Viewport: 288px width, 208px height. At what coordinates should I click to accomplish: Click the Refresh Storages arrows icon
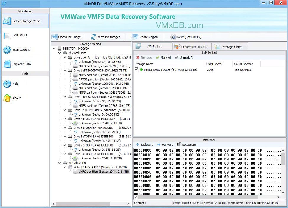[x=93, y=37]
